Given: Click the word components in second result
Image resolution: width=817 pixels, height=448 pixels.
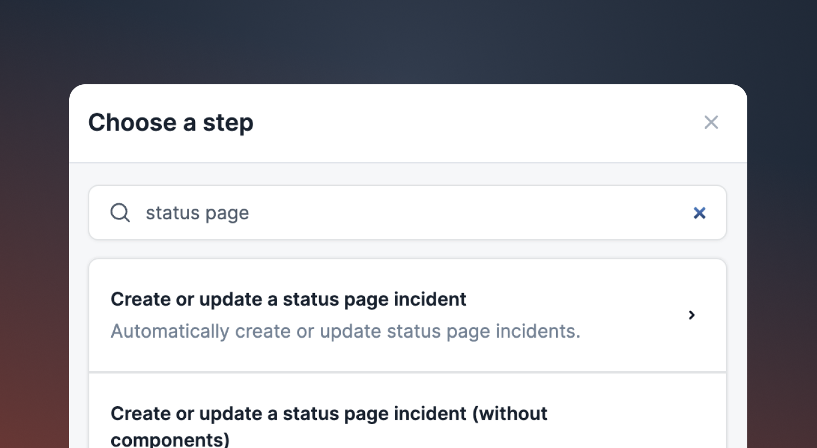Looking at the screenshot, I should click(x=170, y=439).
